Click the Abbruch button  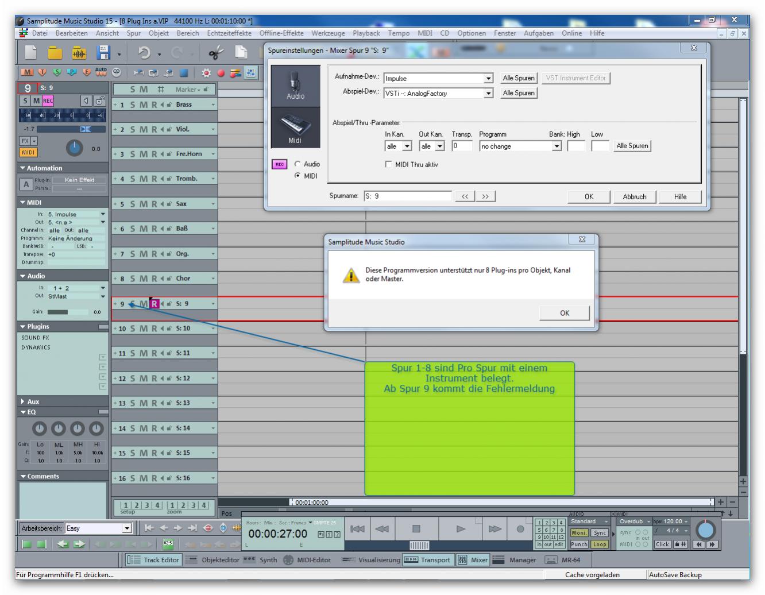(634, 196)
